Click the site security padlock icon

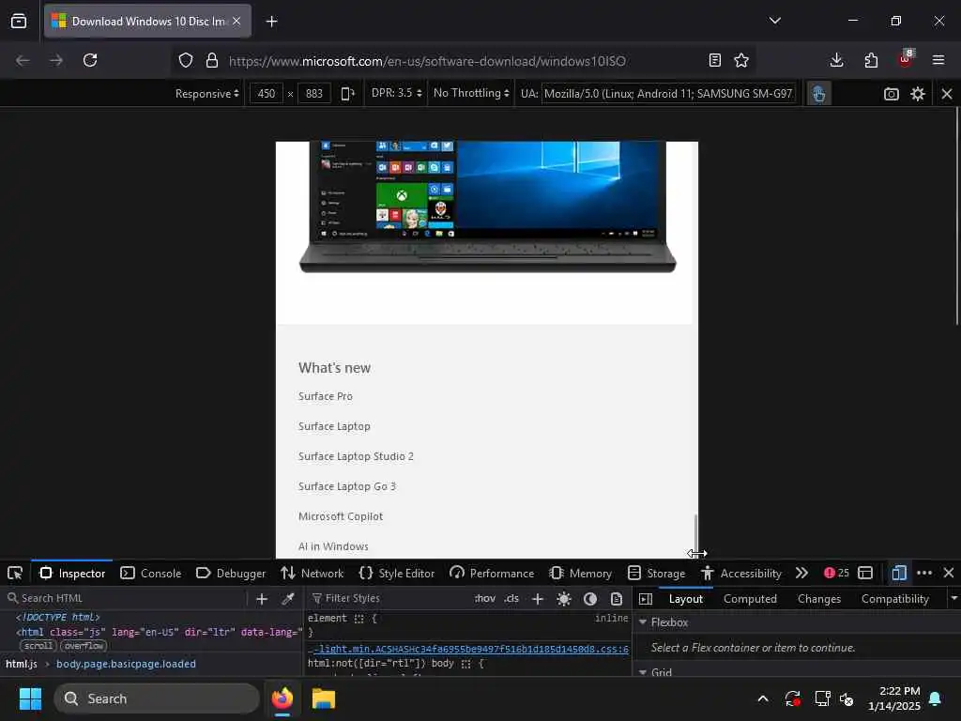[x=212, y=60]
